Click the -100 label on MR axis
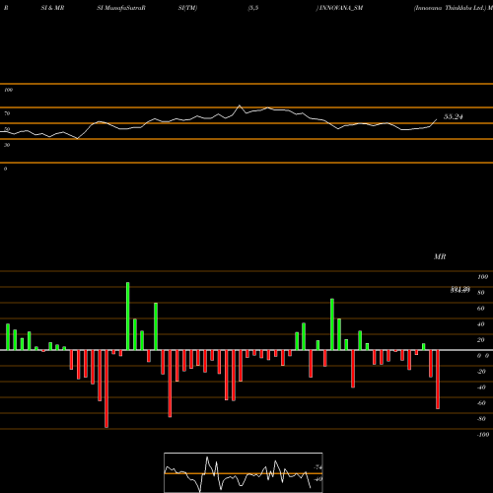The image size is (493, 493). [483, 435]
